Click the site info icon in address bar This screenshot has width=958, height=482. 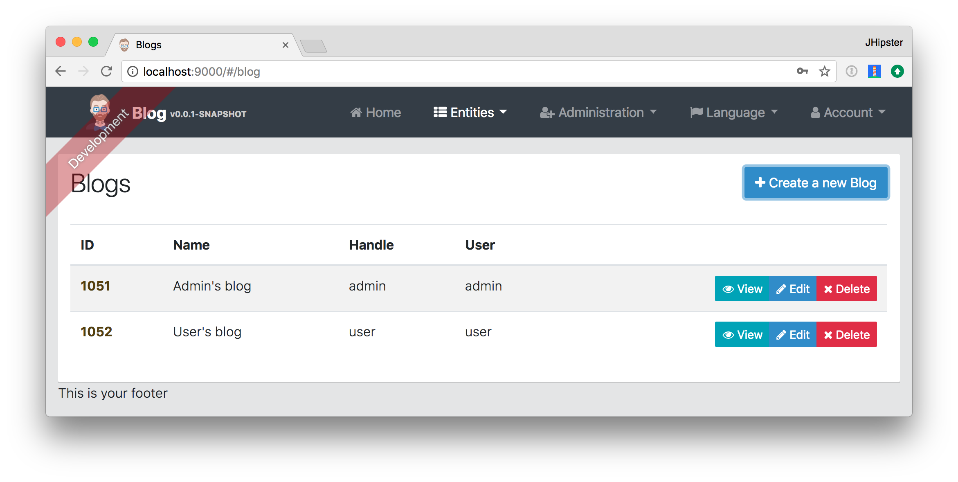(133, 72)
